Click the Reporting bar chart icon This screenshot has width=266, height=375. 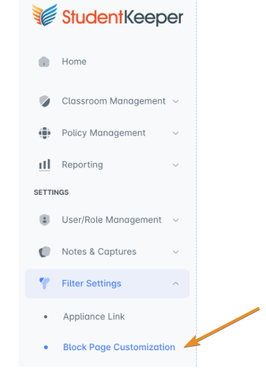point(45,165)
